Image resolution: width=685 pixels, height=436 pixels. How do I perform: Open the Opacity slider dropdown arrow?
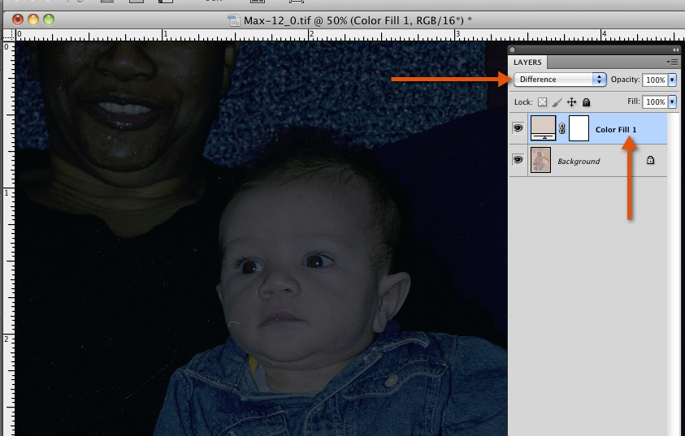tap(672, 80)
